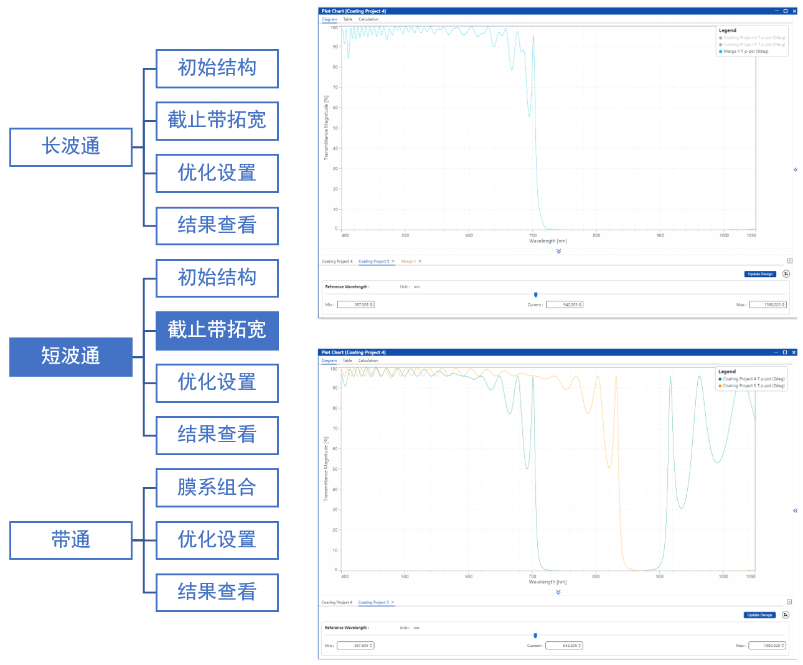This screenshot has height=665, width=803.
Task: Close Coating Project 5 tab in lower window
Action: 393,602
